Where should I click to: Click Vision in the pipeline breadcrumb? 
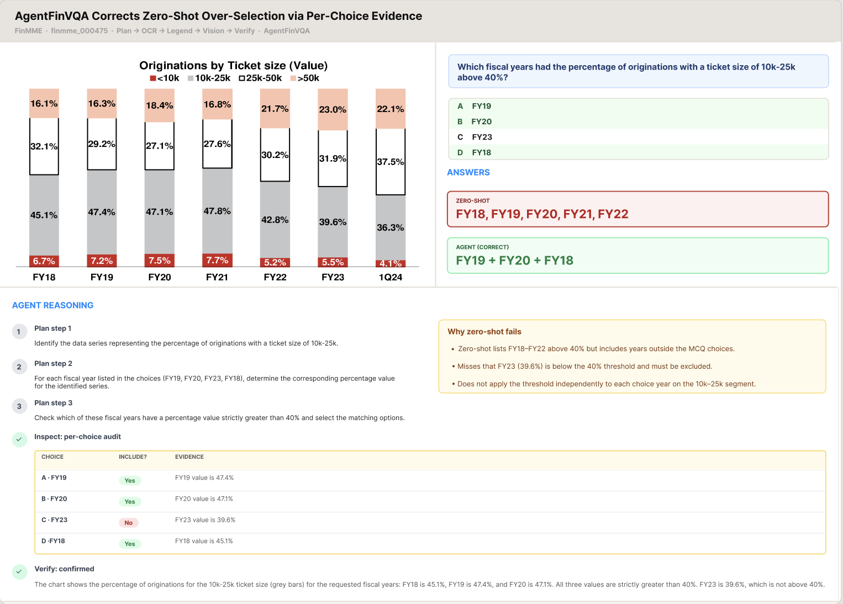tap(213, 31)
